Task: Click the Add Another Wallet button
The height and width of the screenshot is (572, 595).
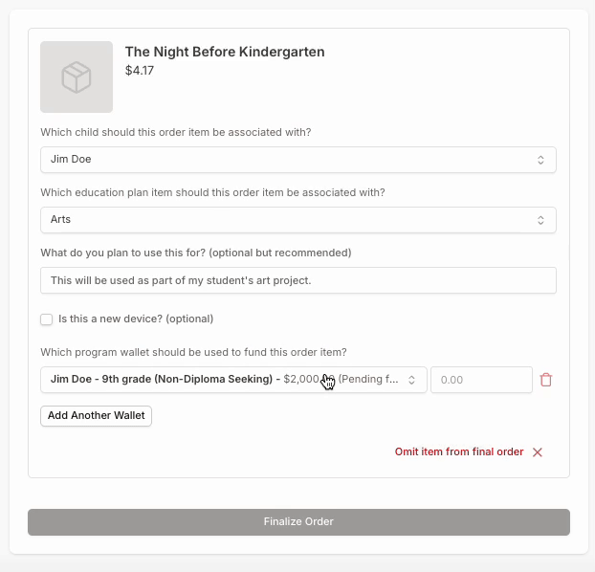Action: (x=96, y=416)
